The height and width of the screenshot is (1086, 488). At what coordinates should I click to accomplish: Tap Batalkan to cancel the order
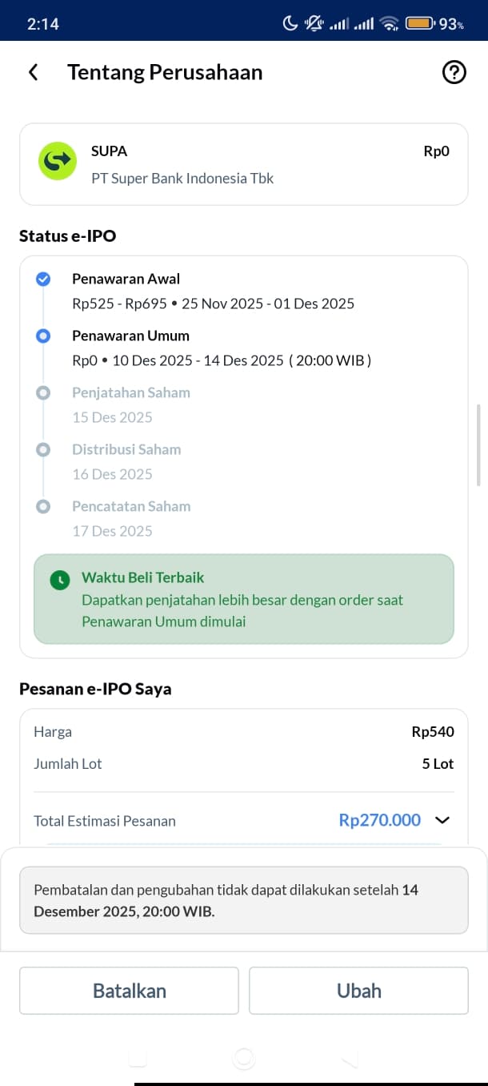tap(130, 991)
